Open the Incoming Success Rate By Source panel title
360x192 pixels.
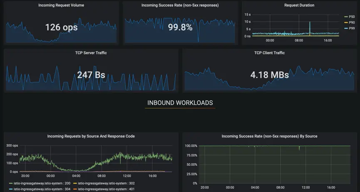[269, 136]
